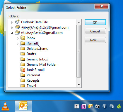
Task: Select the 'Drafts' folder name
Action: [31, 54]
